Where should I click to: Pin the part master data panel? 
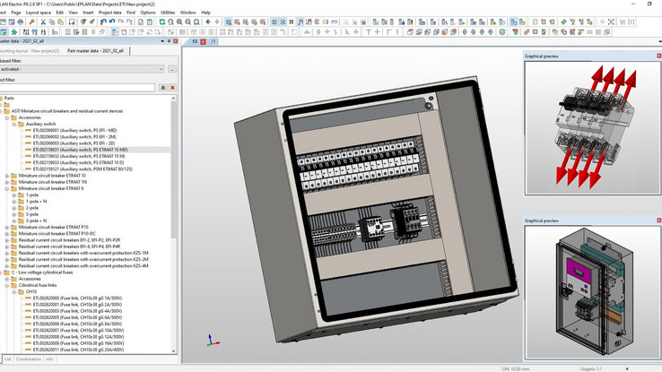pyautogui.click(x=169, y=41)
